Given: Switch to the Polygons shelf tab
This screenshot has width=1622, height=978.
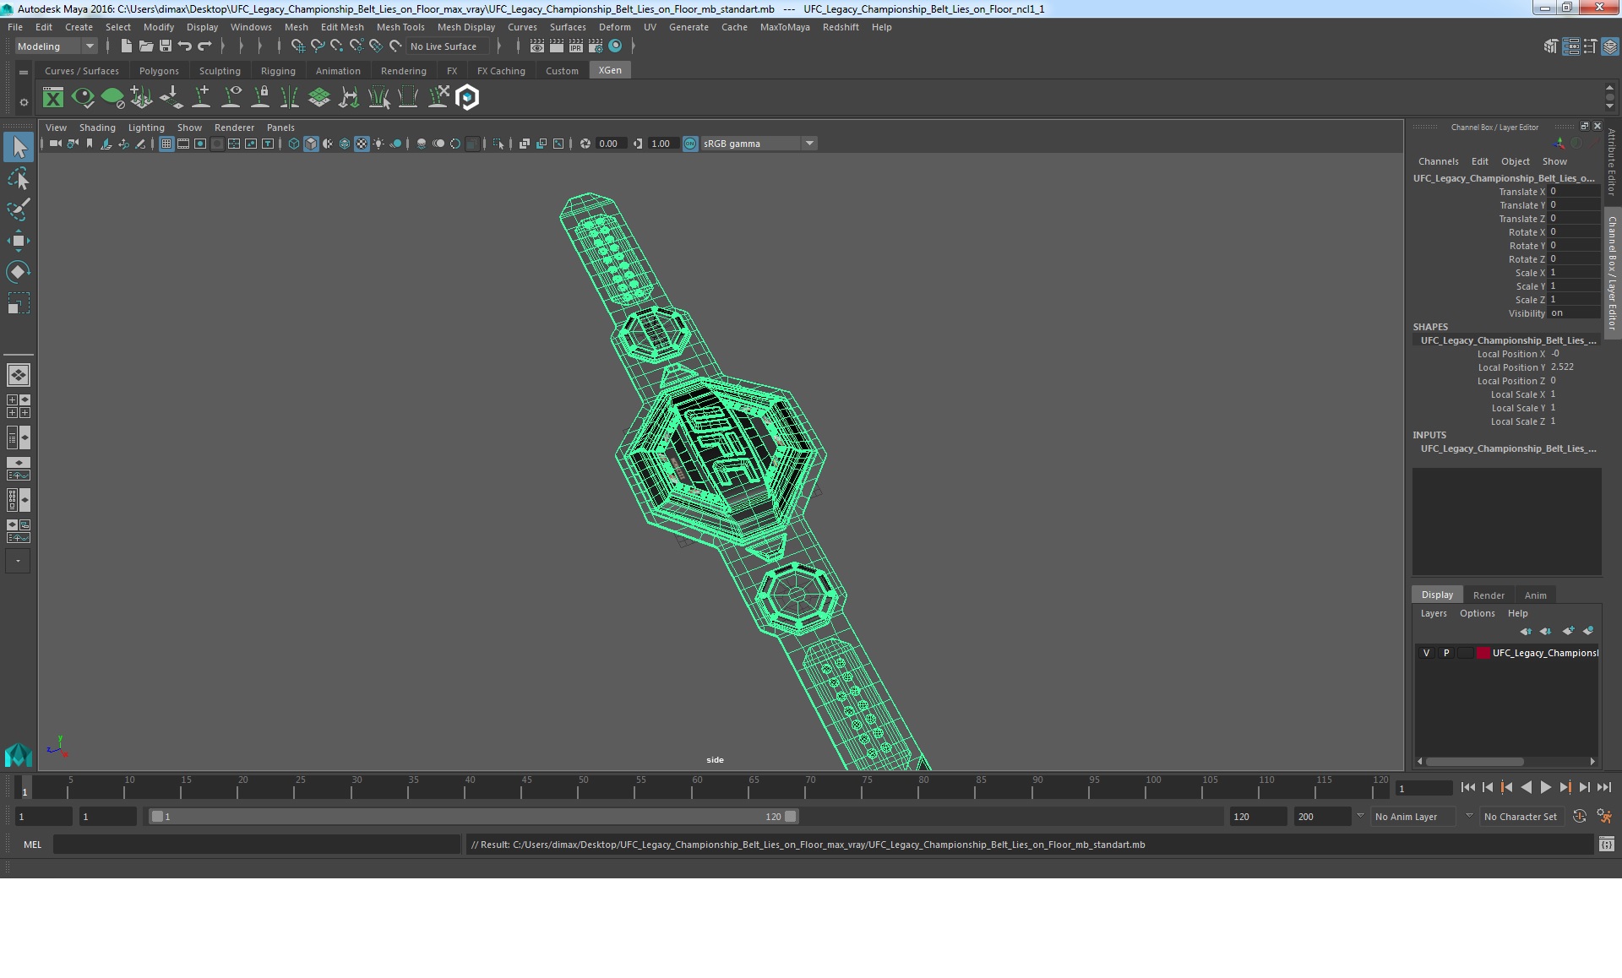Looking at the screenshot, I should 159,71.
